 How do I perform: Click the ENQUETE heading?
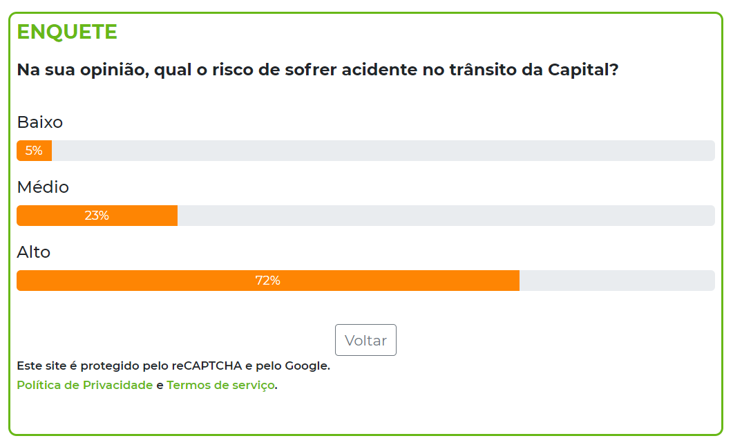point(67,32)
